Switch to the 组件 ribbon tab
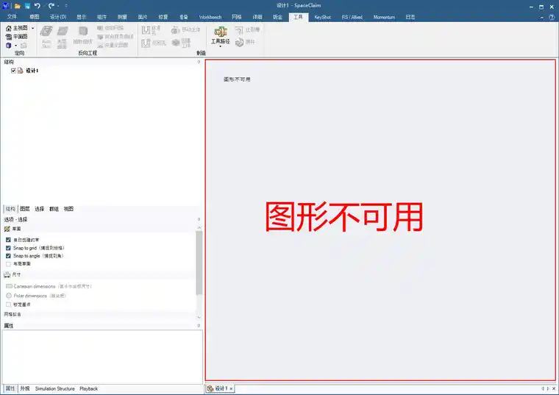This screenshot has height=395, width=559. point(102,17)
